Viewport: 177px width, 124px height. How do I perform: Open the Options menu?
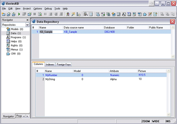38,8
